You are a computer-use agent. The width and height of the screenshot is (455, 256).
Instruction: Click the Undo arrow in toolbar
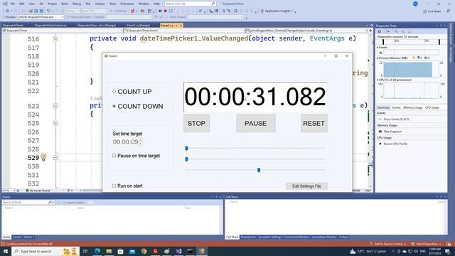(x=48, y=11)
